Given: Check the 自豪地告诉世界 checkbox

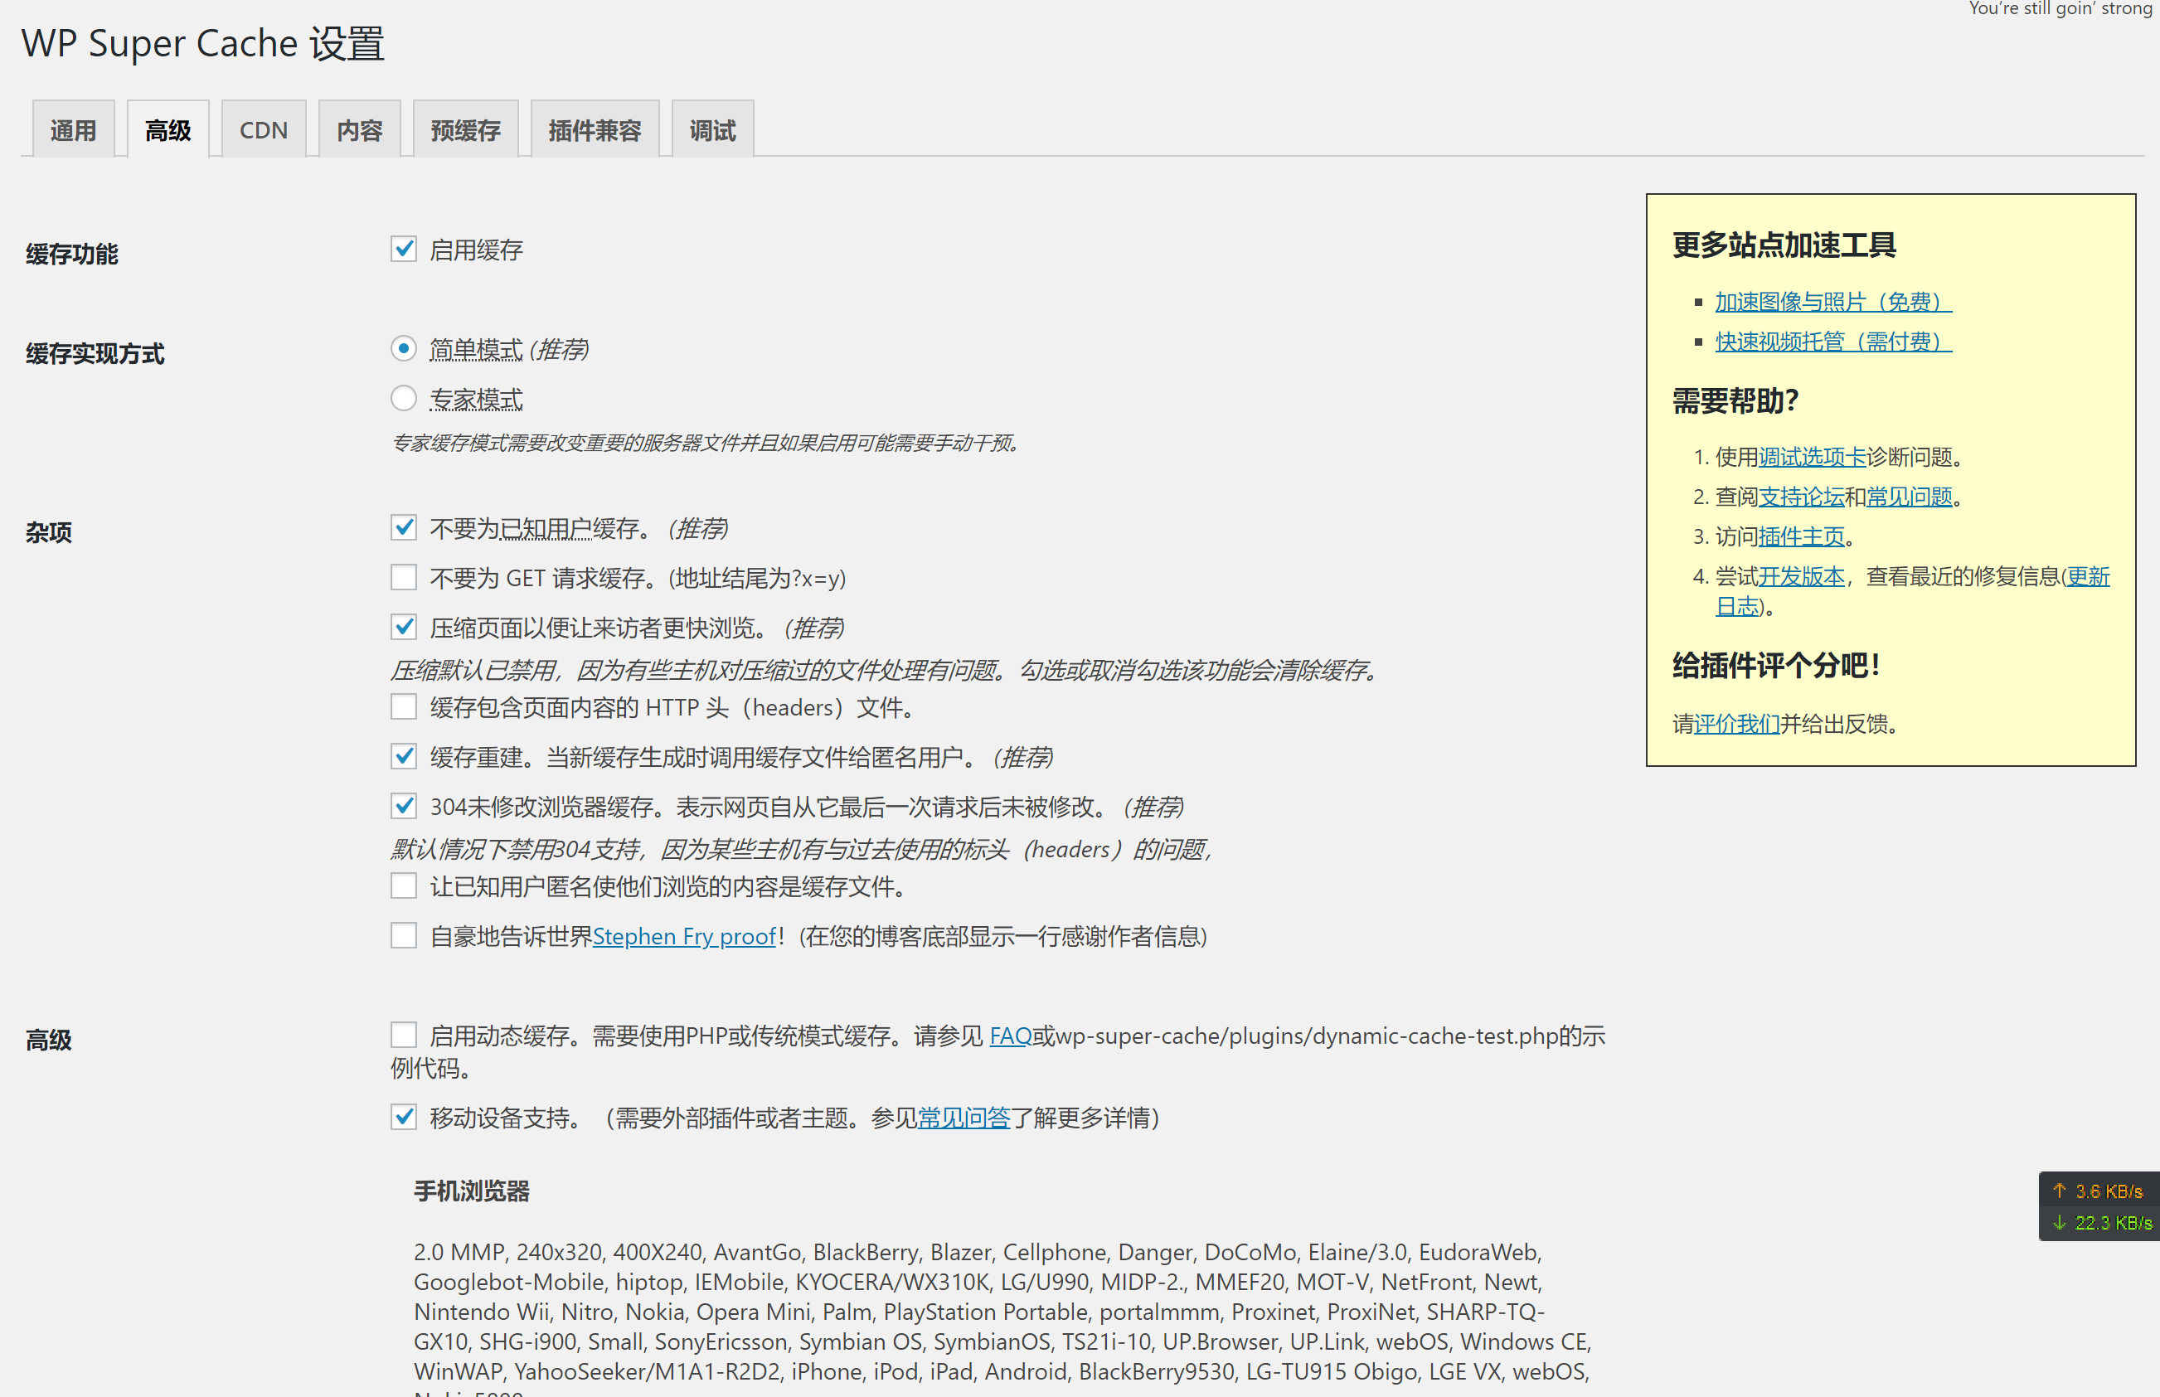Looking at the screenshot, I should pyautogui.click(x=404, y=935).
